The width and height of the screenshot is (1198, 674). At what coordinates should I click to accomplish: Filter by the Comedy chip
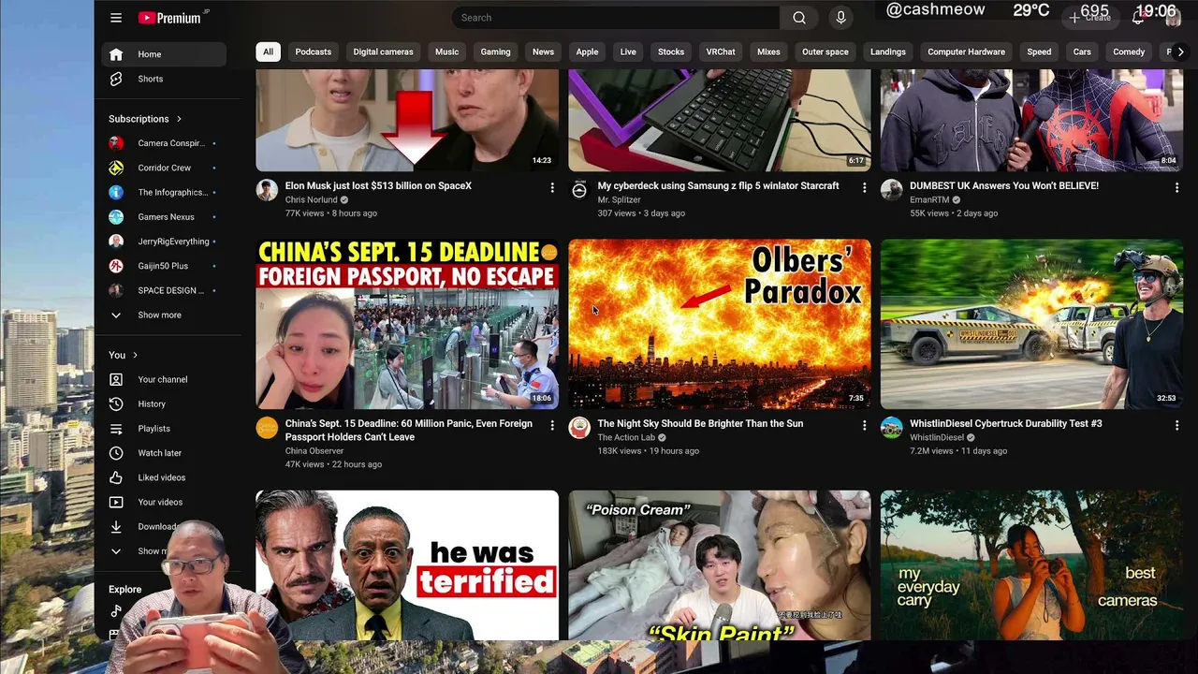coord(1129,51)
